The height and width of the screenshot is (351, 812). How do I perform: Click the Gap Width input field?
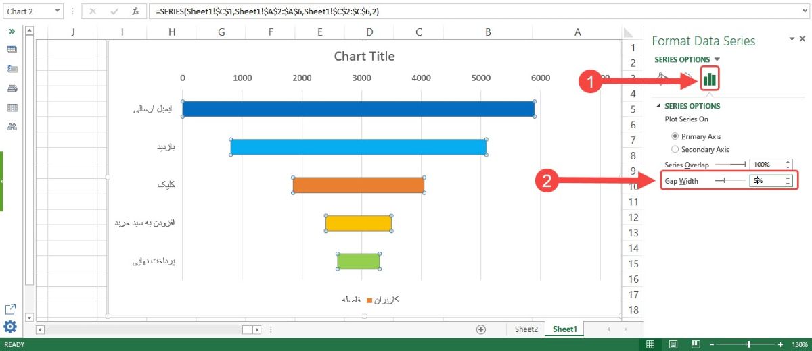coord(767,181)
